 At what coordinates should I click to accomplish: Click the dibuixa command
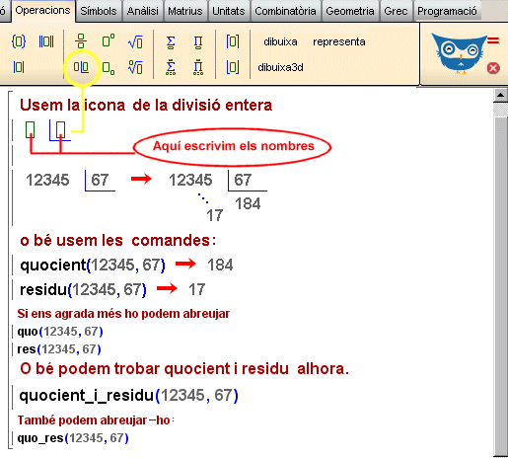tap(280, 41)
